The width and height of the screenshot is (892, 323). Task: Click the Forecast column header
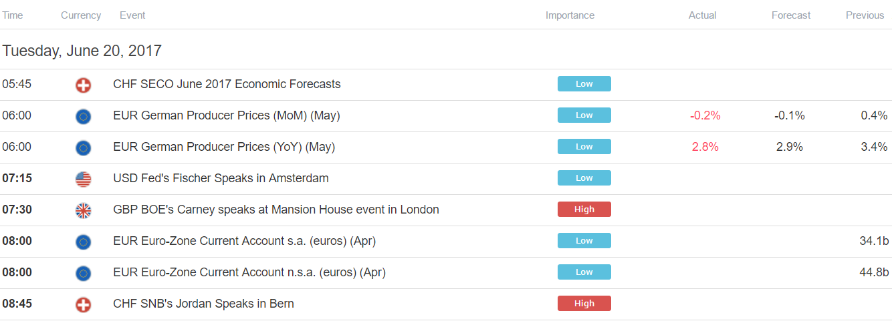(790, 15)
